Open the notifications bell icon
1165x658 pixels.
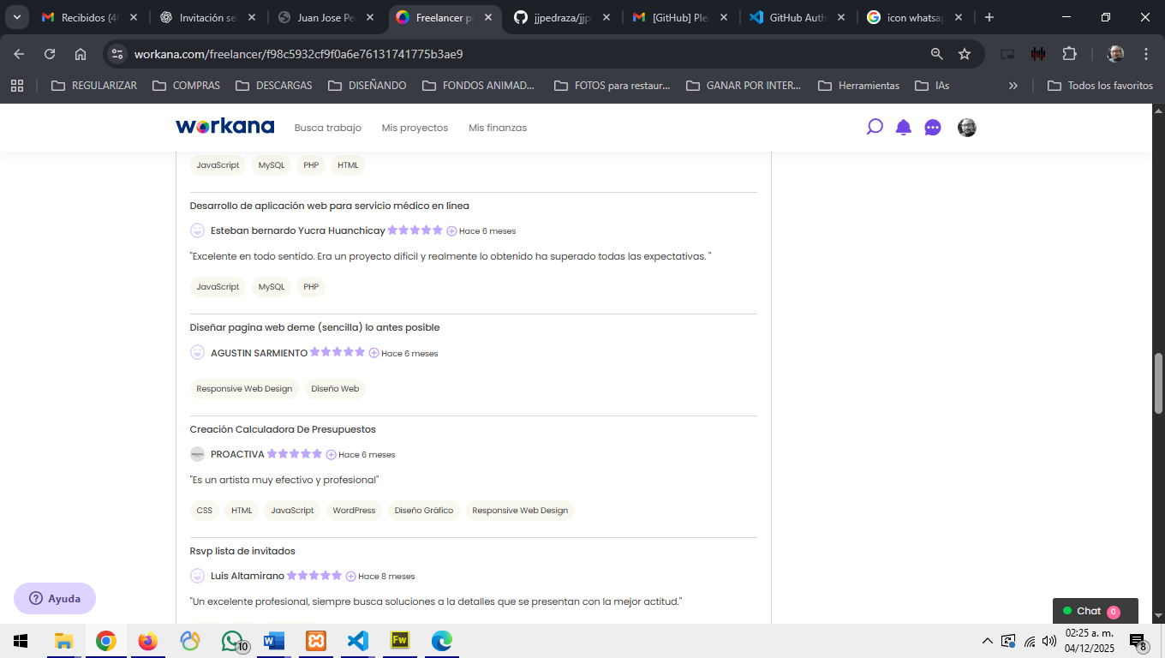[903, 128]
